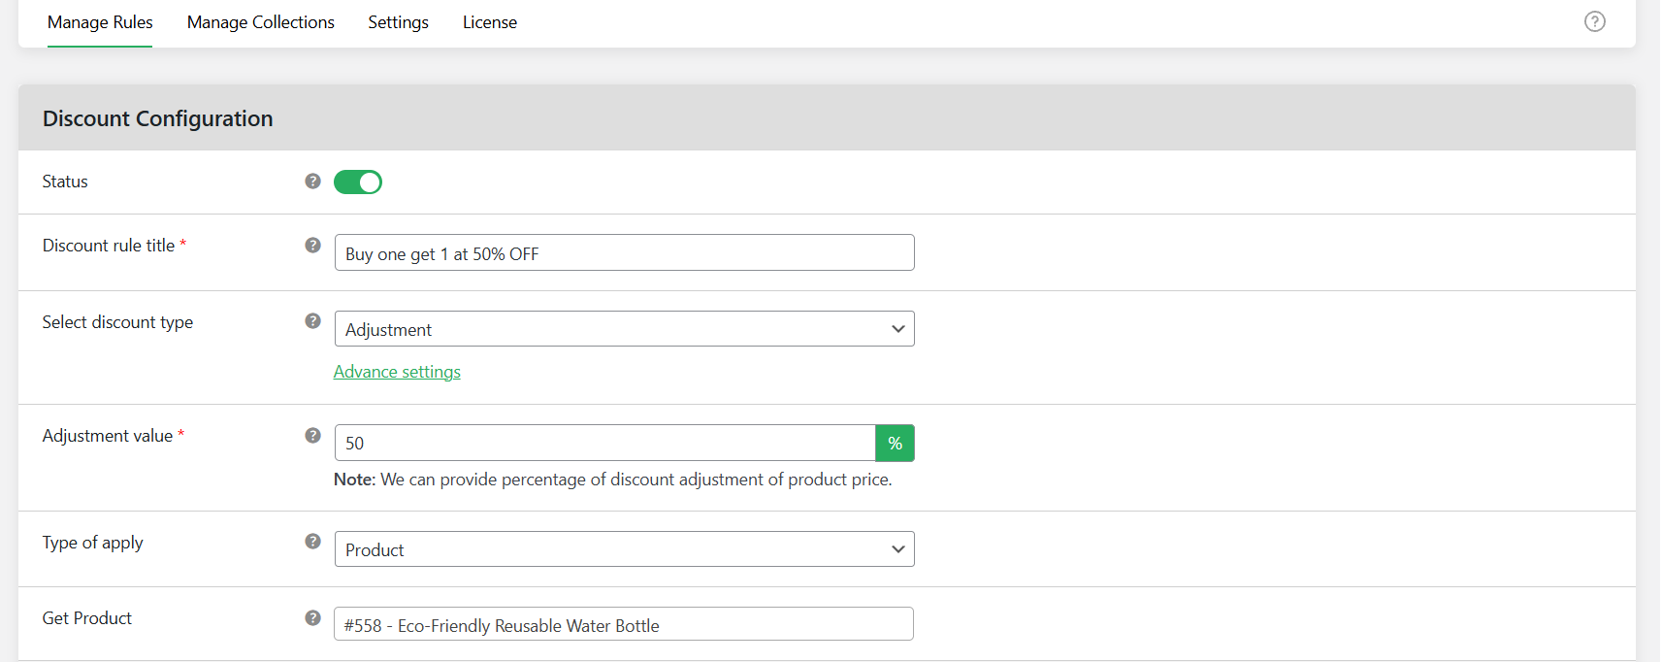Click the Select discount type help icon
This screenshot has width=1662, height=662.
pyautogui.click(x=312, y=320)
